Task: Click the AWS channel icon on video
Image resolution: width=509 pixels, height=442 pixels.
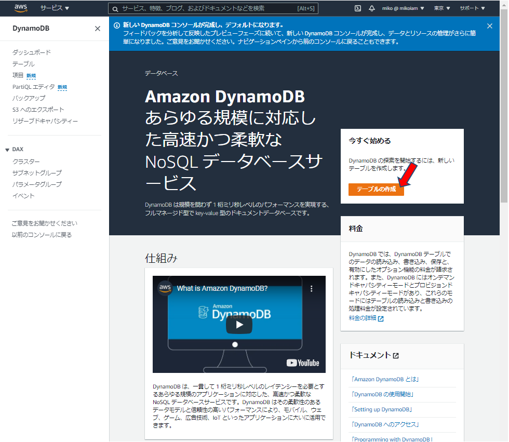Action: [x=165, y=288]
